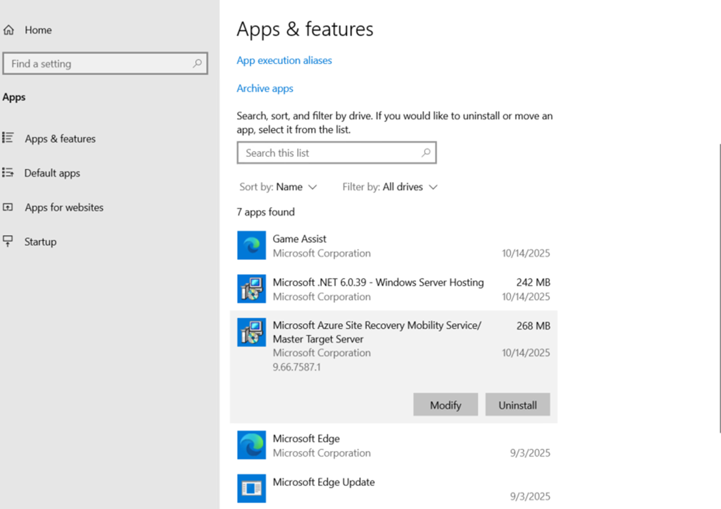Click the Azure Site Recovery installer icon
The width and height of the screenshot is (721, 509).
(251, 332)
